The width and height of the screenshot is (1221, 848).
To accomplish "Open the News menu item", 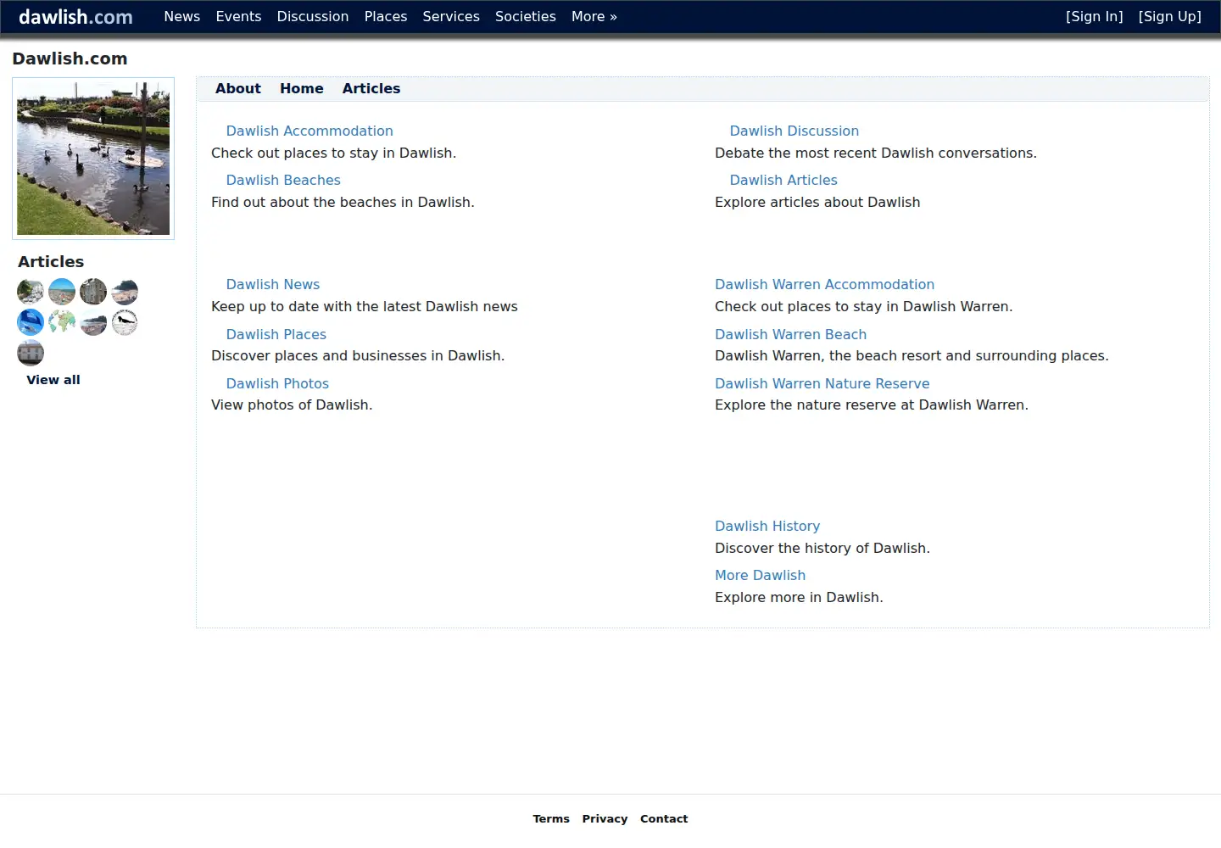I will 182,16.
